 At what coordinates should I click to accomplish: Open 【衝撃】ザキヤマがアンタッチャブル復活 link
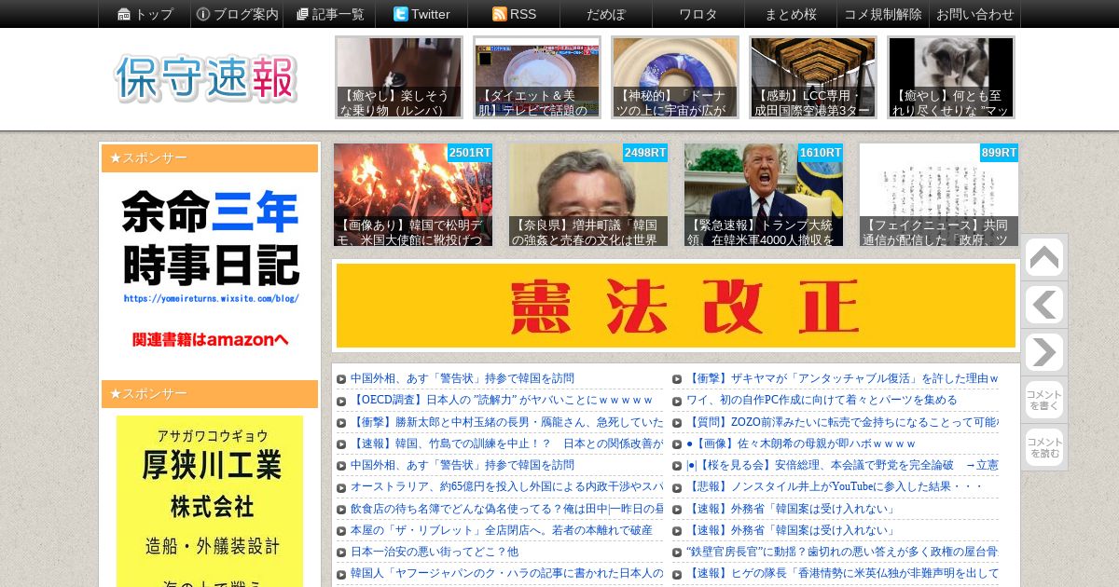coord(843,378)
